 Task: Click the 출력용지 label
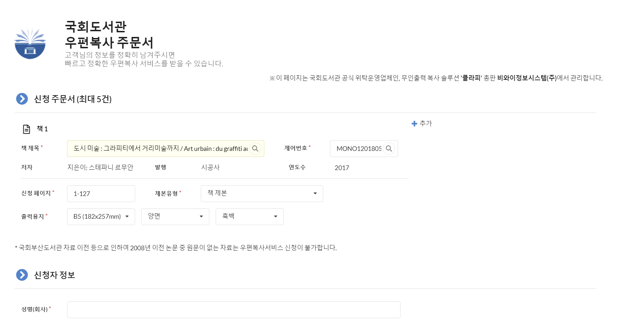click(x=32, y=217)
